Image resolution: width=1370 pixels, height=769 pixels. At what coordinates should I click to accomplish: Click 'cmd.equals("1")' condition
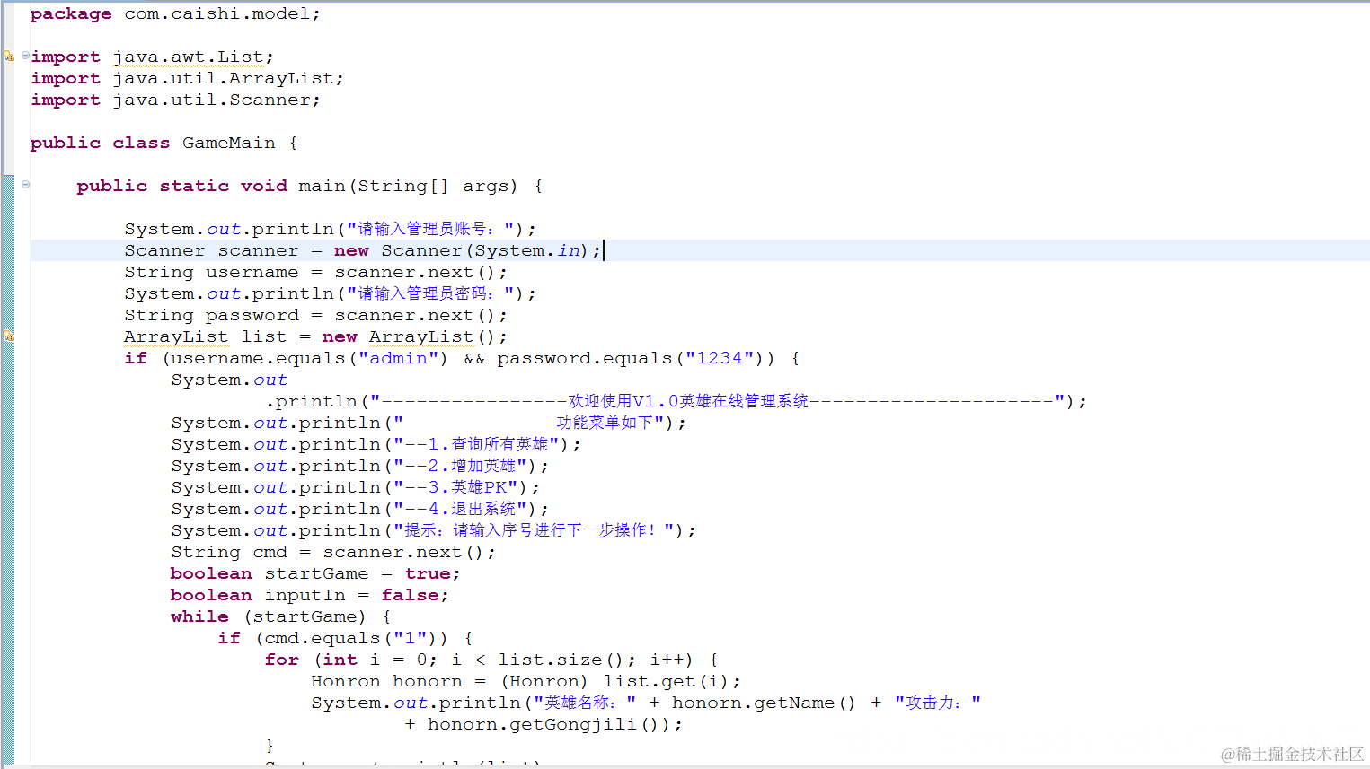pyautogui.click(x=351, y=639)
